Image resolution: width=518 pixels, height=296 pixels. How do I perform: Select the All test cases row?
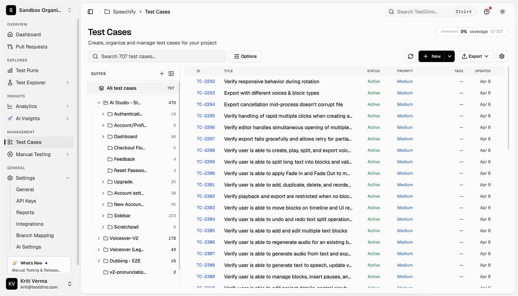click(133, 88)
